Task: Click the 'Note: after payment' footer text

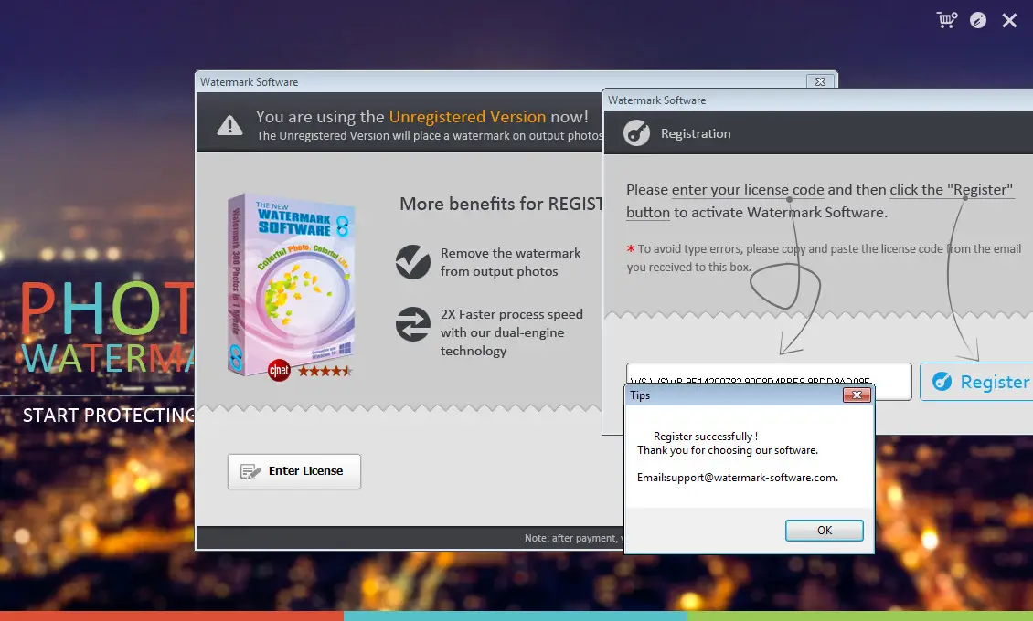Action: coord(572,538)
